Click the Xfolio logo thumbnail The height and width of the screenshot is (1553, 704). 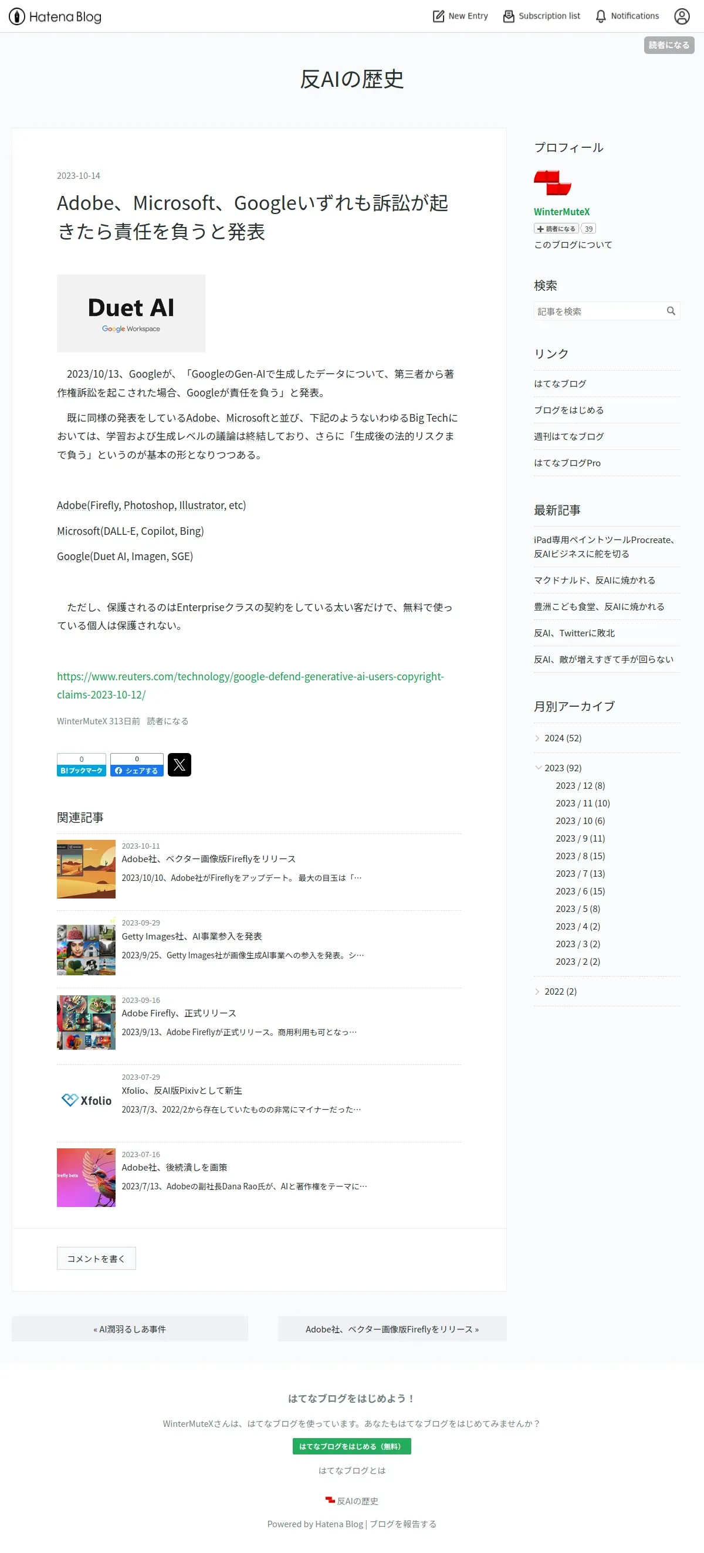tap(86, 1101)
